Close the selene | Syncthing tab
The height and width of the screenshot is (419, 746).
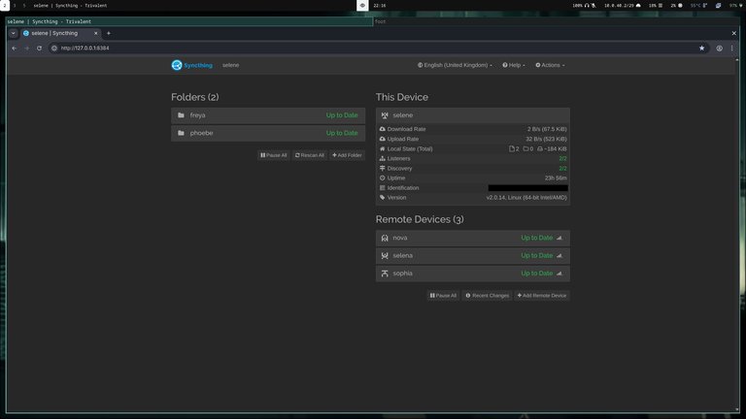(x=95, y=33)
